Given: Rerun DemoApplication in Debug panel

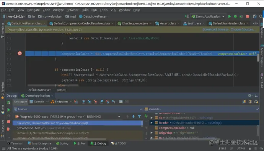Looking at the screenshot, I should click(x=8, y=102).
